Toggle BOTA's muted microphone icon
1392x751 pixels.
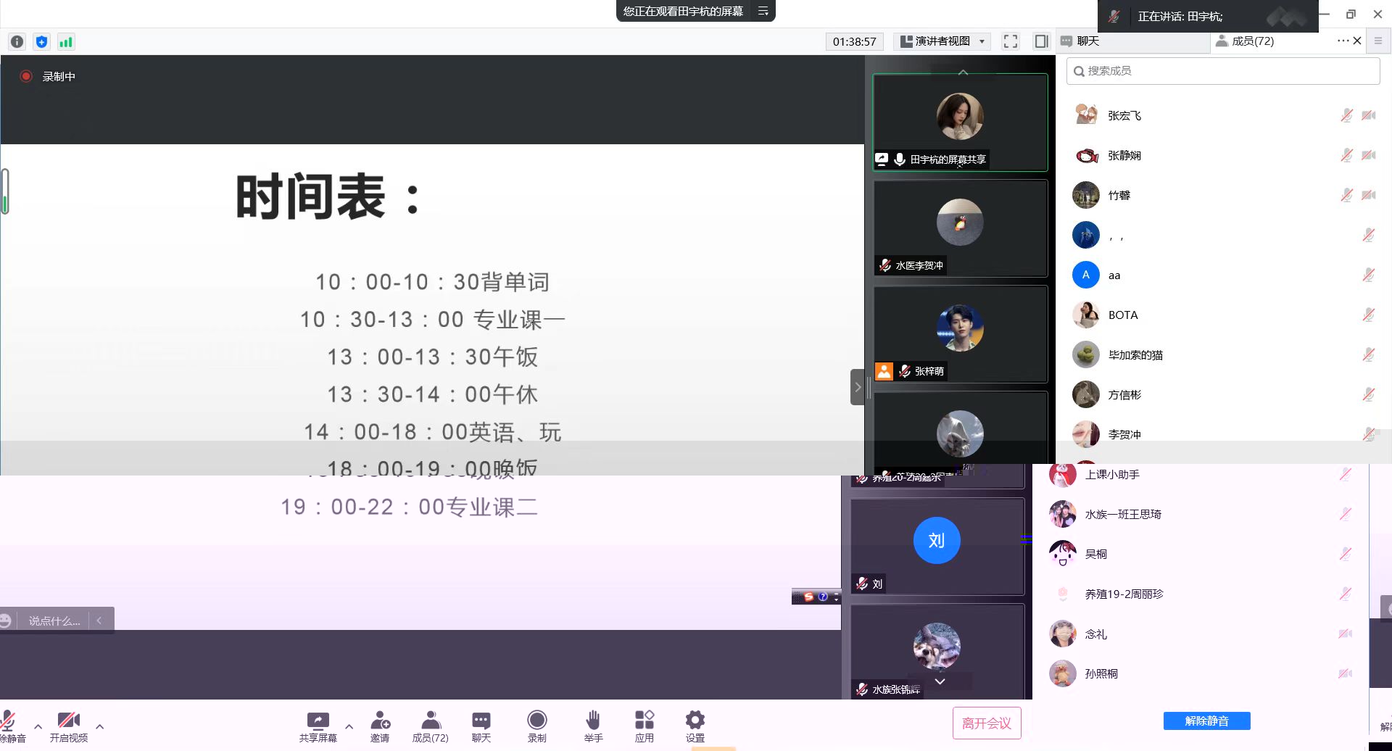point(1369,315)
